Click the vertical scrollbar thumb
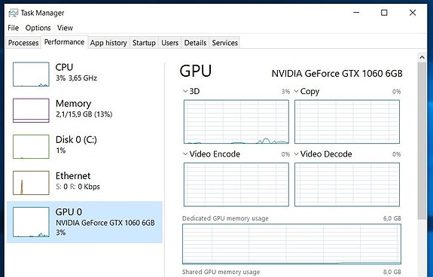This screenshot has width=433, height=277. (x=422, y=141)
